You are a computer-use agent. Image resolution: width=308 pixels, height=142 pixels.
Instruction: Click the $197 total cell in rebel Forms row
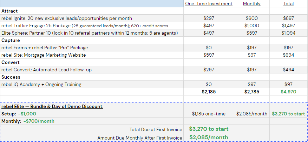pos(288,48)
